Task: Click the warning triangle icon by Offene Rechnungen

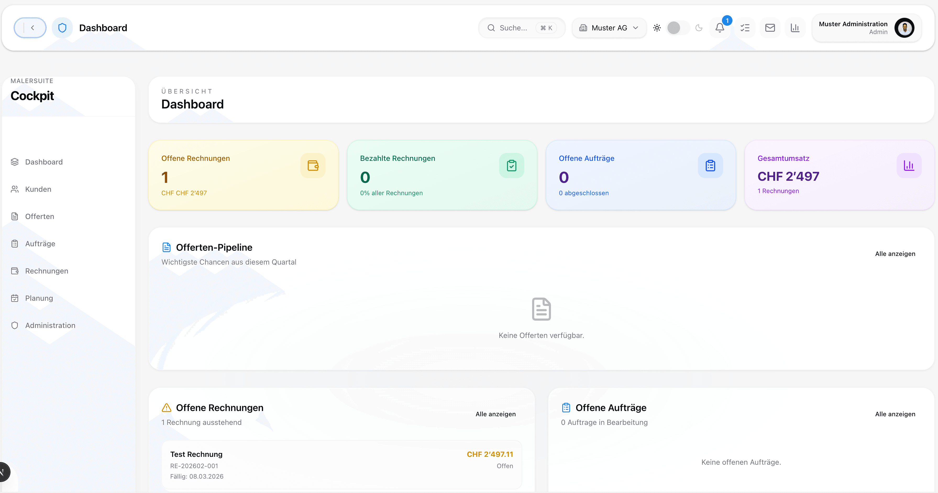Action: tap(166, 408)
